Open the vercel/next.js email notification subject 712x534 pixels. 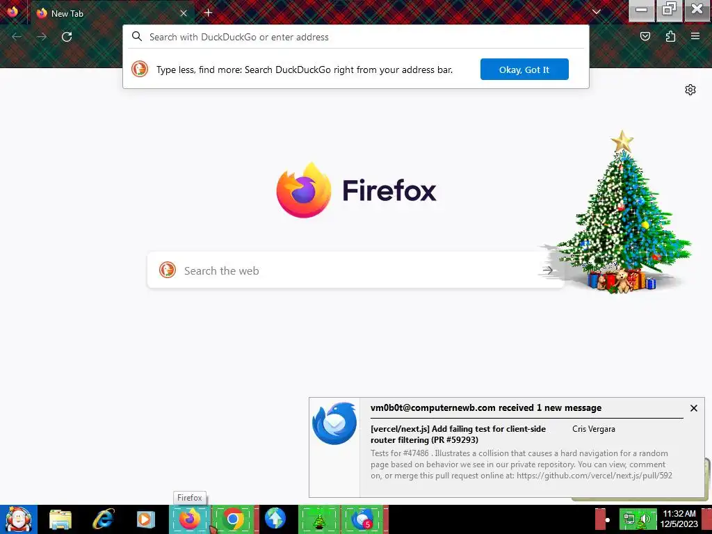459,434
